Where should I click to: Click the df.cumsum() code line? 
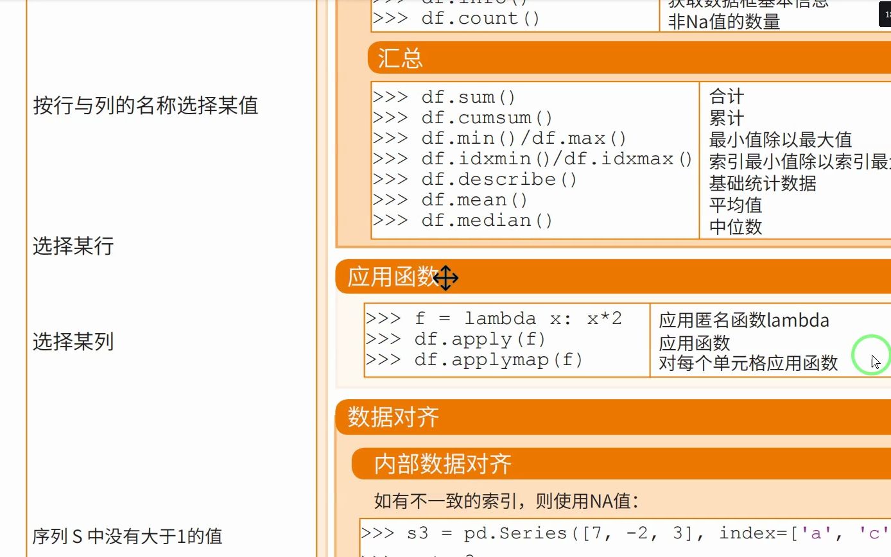462,118
